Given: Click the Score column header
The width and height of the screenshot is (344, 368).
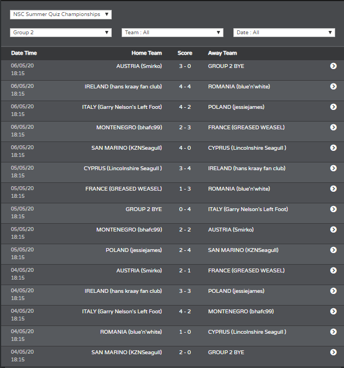Looking at the screenshot, I should (185, 53).
